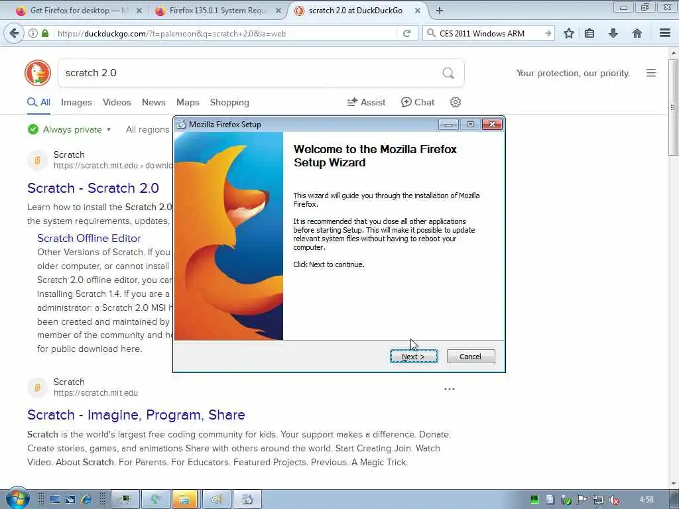Switch to News results
Screen dimensions: 679x509
pos(153,102)
